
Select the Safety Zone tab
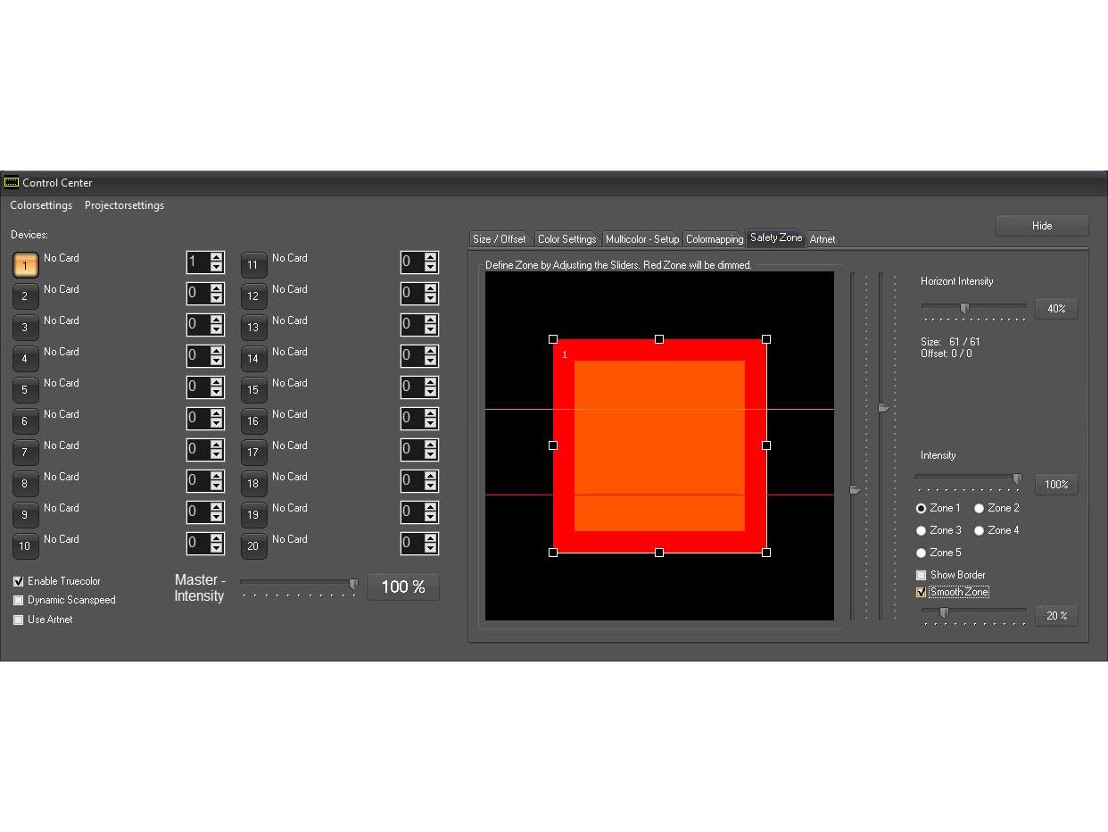[x=776, y=237]
